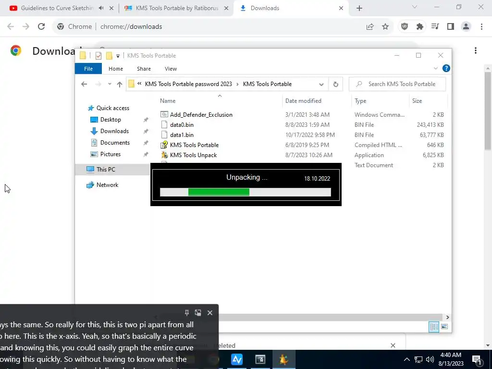Open Documents folder in the sidebar

click(x=115, y=143)
